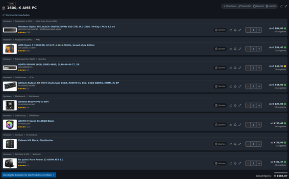This screenshot has height=179, width=289.
Task: Click the quantity field of WD_BLACK SSD
Action: 253,30
